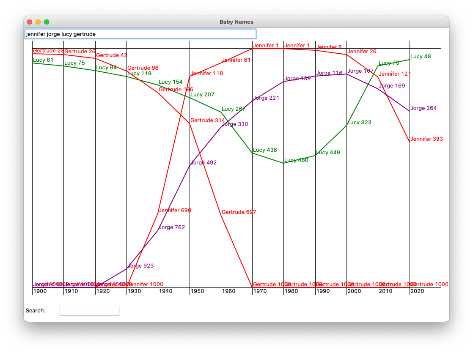Click the Lucy 438 data label
Image resolution: width=473 pixels, height=353 pixels.
click(x=265, y=150)
